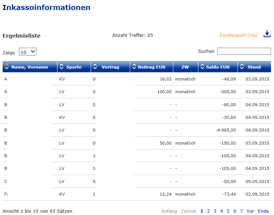Go to page 7 of results
Image resolution: width=274 pixels, height=215 pixels.
click(x=241, y=211)
